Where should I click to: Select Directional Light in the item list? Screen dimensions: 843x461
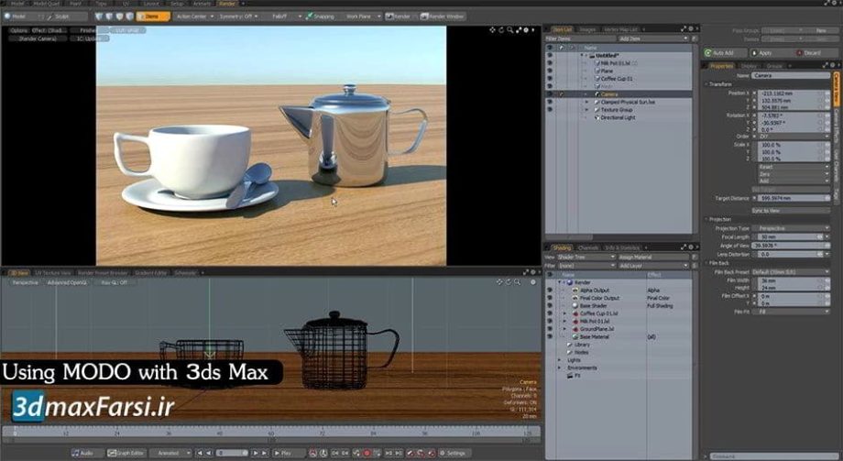click(618, 118)
